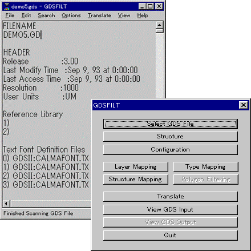This screenshot has height=251, width=251.
Task: Open the Search menu
Action: 46,15
